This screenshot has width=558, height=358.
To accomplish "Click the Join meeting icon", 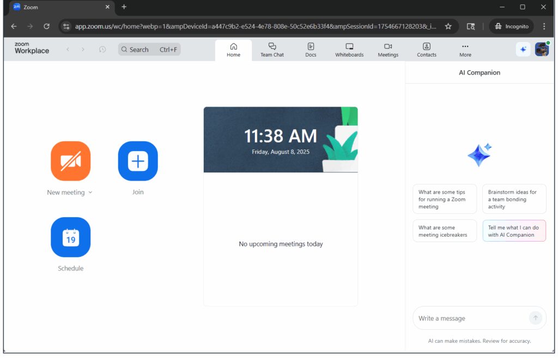I will 137,161.
